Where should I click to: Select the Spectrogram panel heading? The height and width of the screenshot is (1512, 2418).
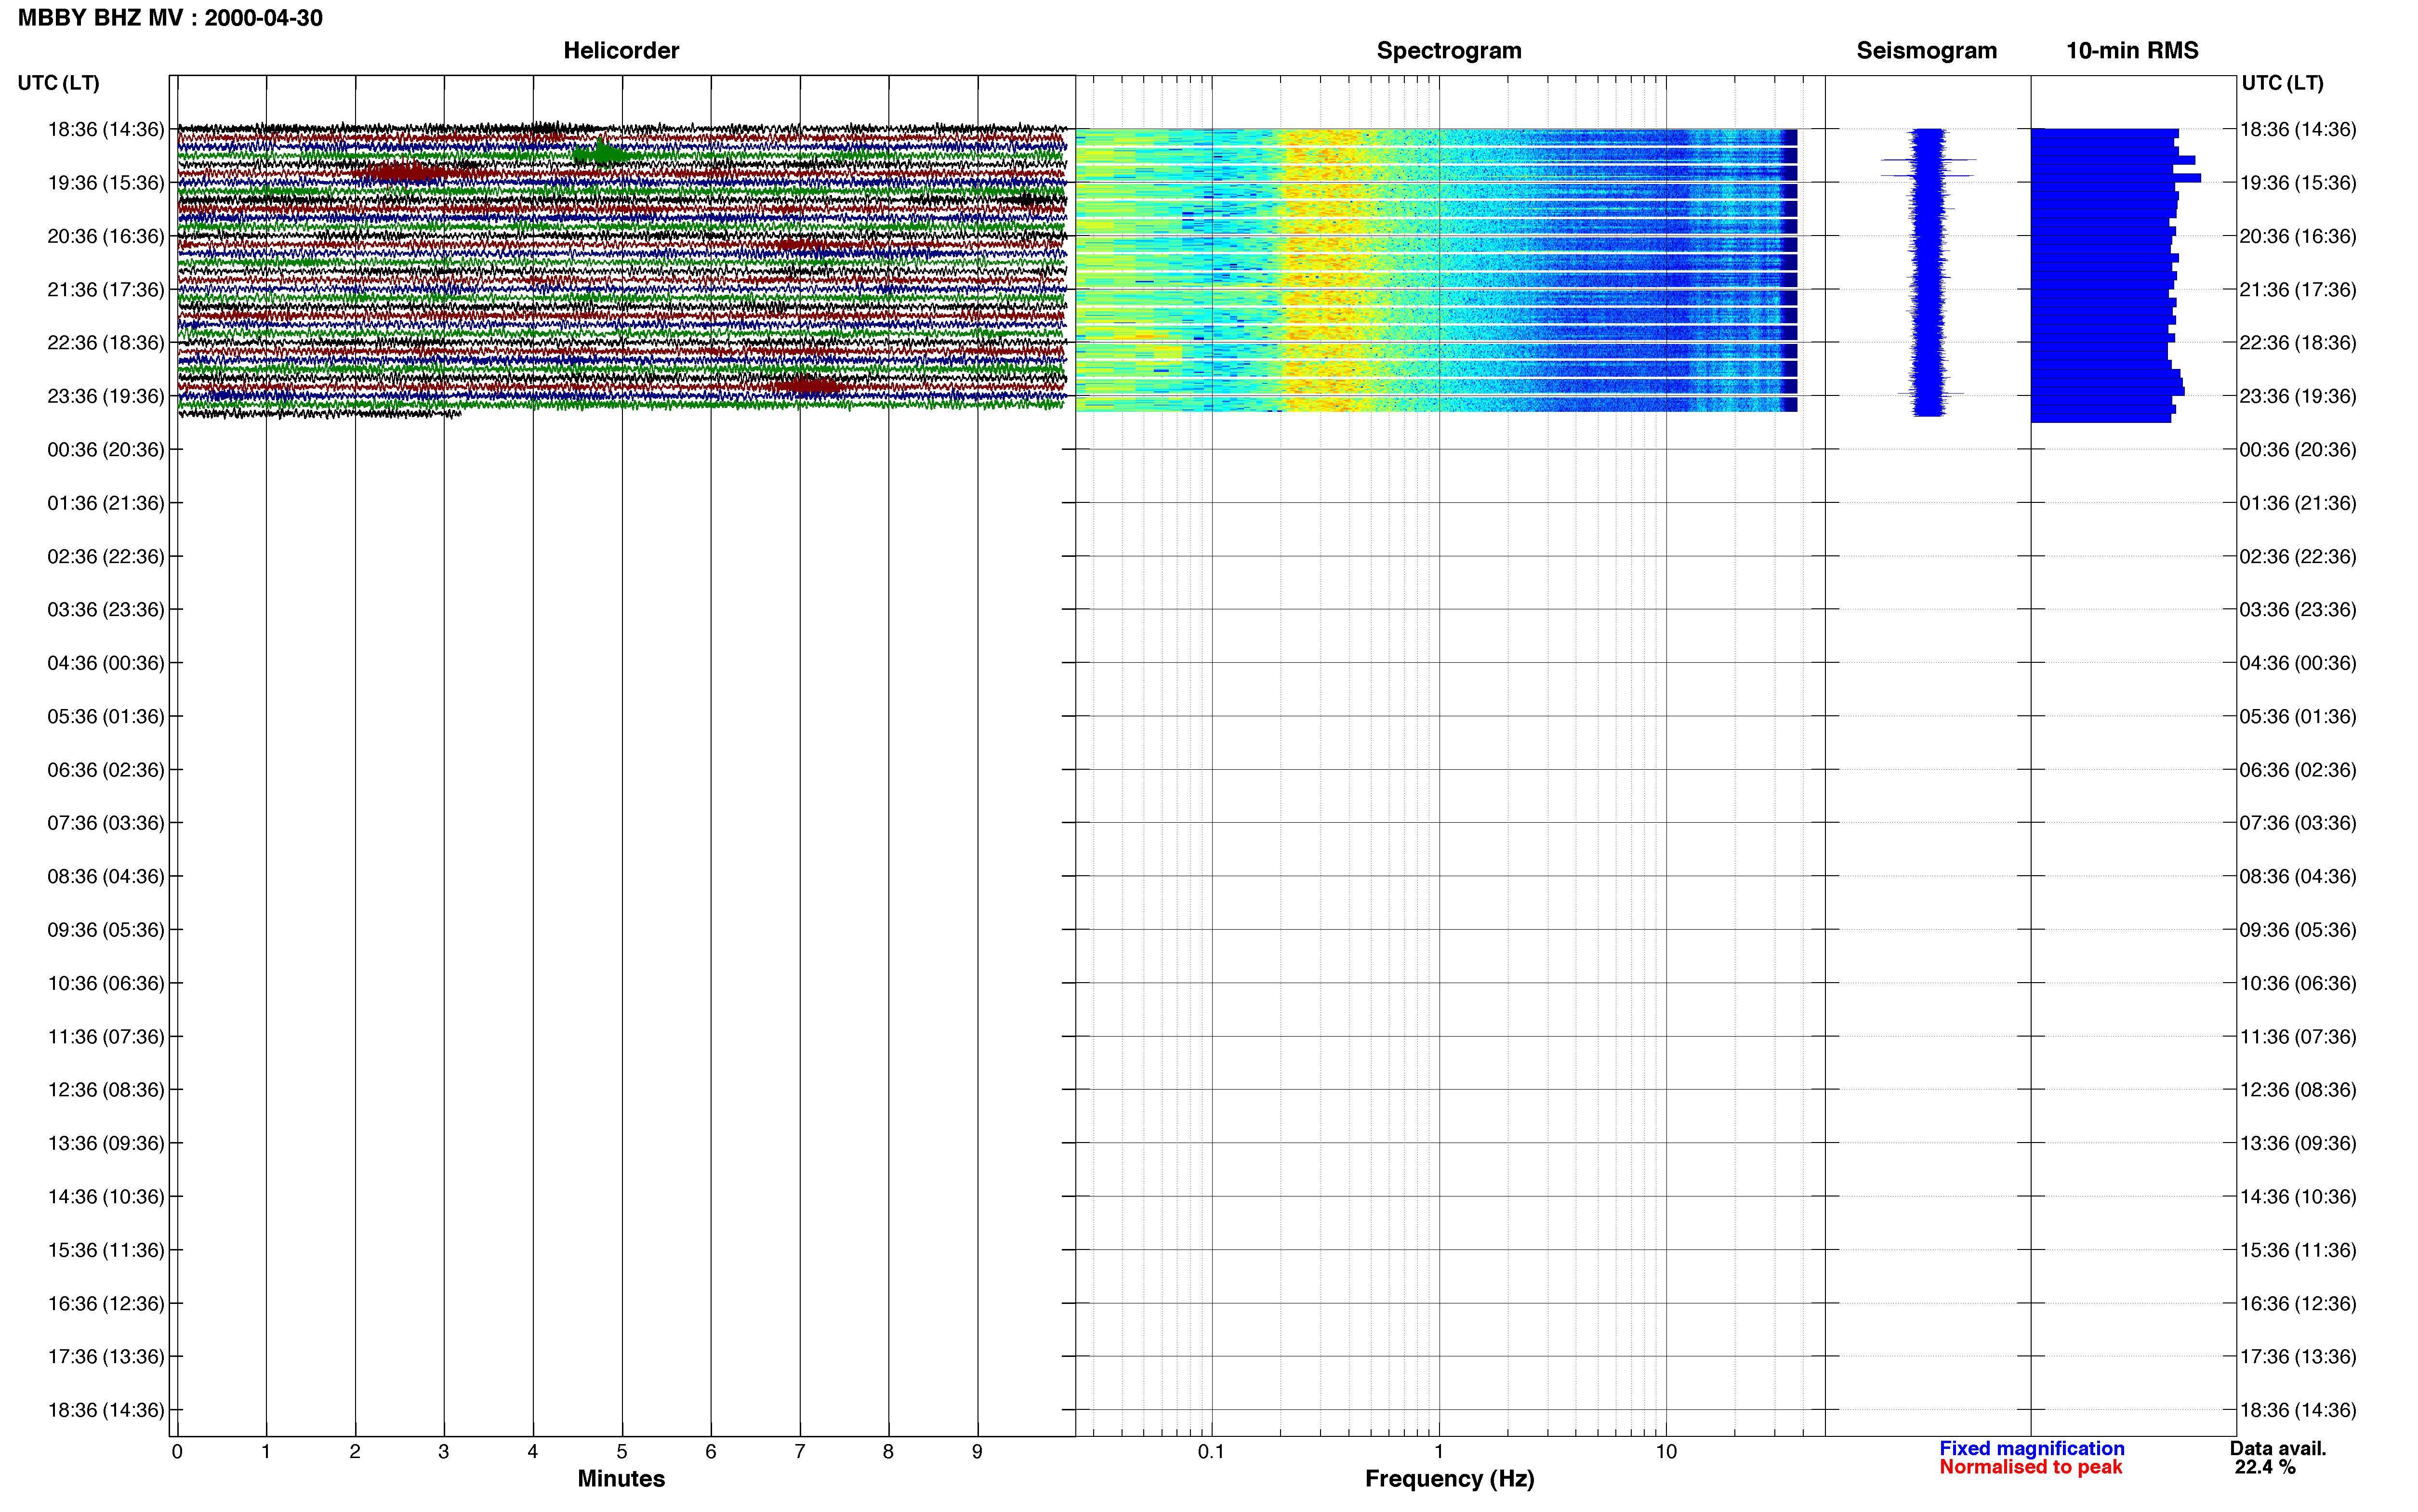click(x=1449, y=51)
